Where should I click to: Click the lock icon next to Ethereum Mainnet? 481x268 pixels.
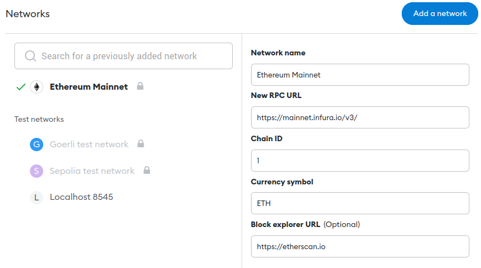coord(140,86)
